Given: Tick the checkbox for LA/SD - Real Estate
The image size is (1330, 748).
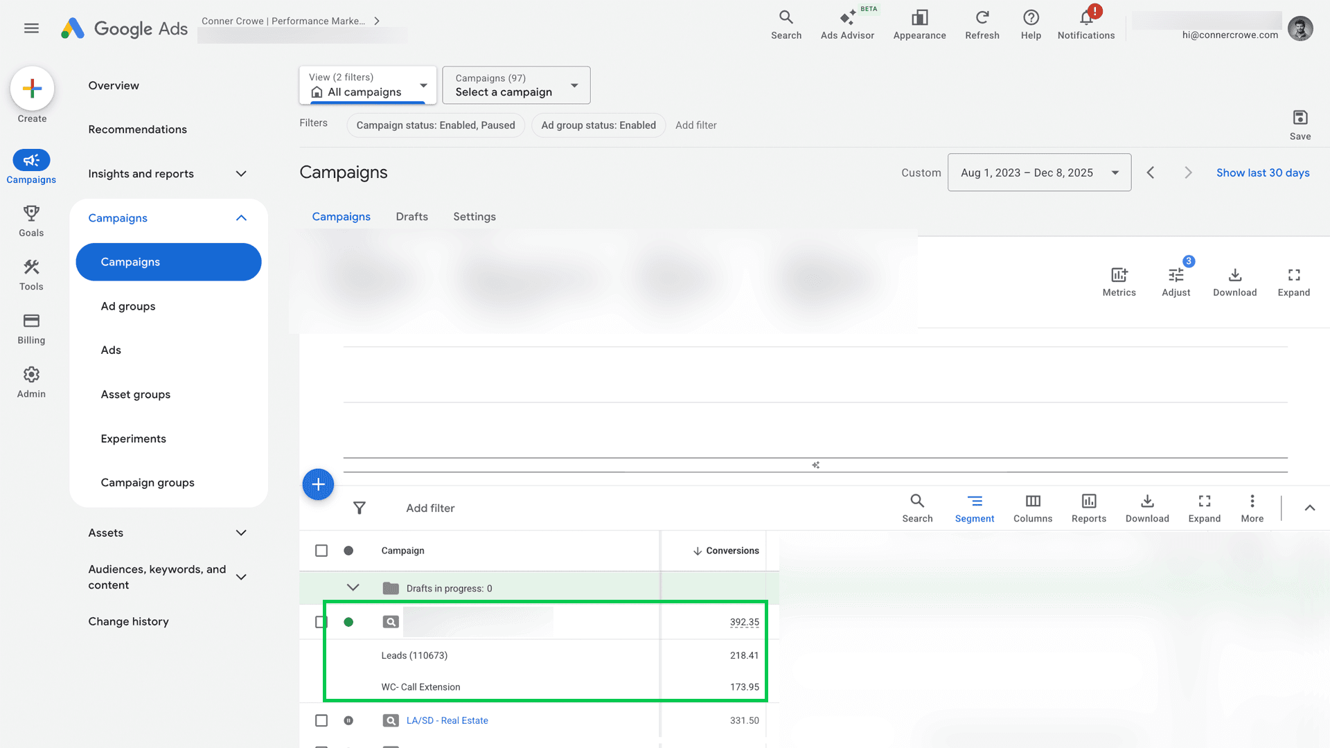Looking at the screenshot, I should [x=321, y=720].
